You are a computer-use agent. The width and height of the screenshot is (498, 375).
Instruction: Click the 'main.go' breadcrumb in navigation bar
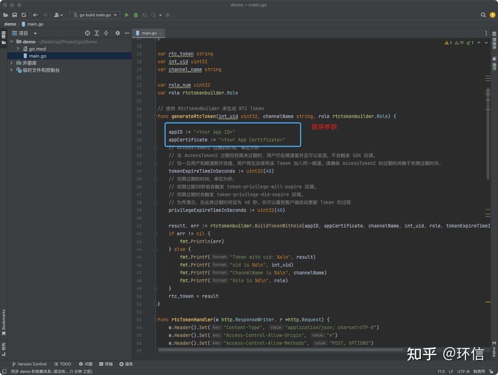(x=32, y=24)
